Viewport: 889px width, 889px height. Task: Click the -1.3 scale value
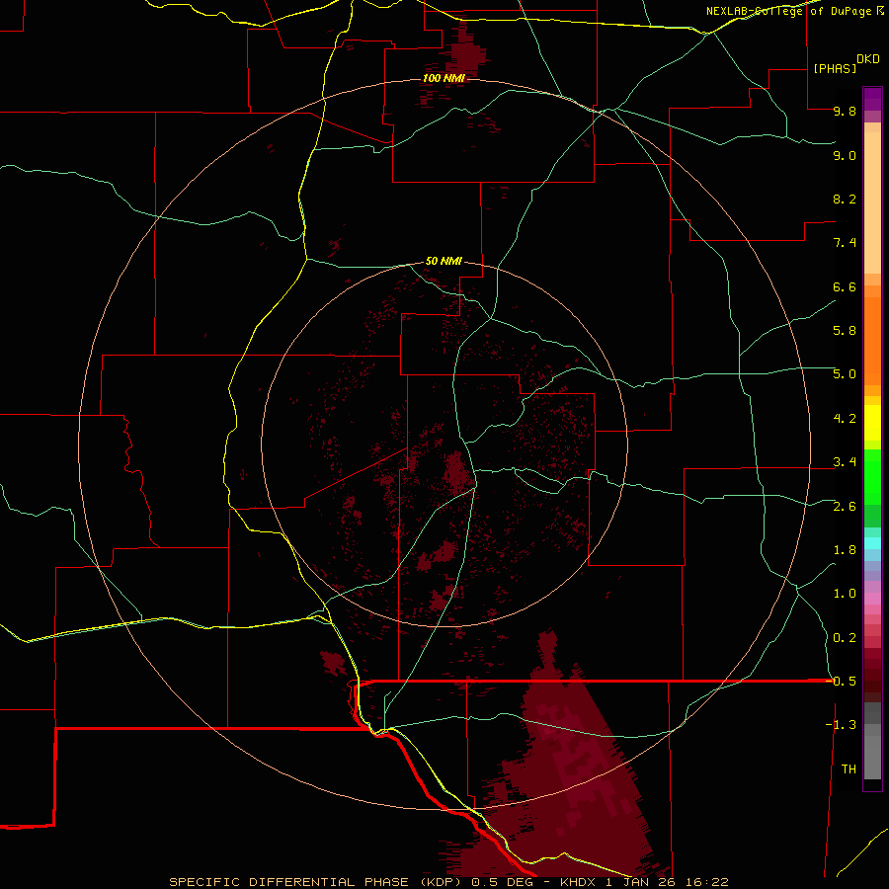pos(841,725)
